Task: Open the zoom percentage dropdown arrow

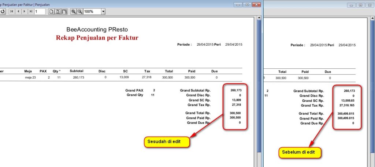Action: pyautogui.click(x=103, y=12)
